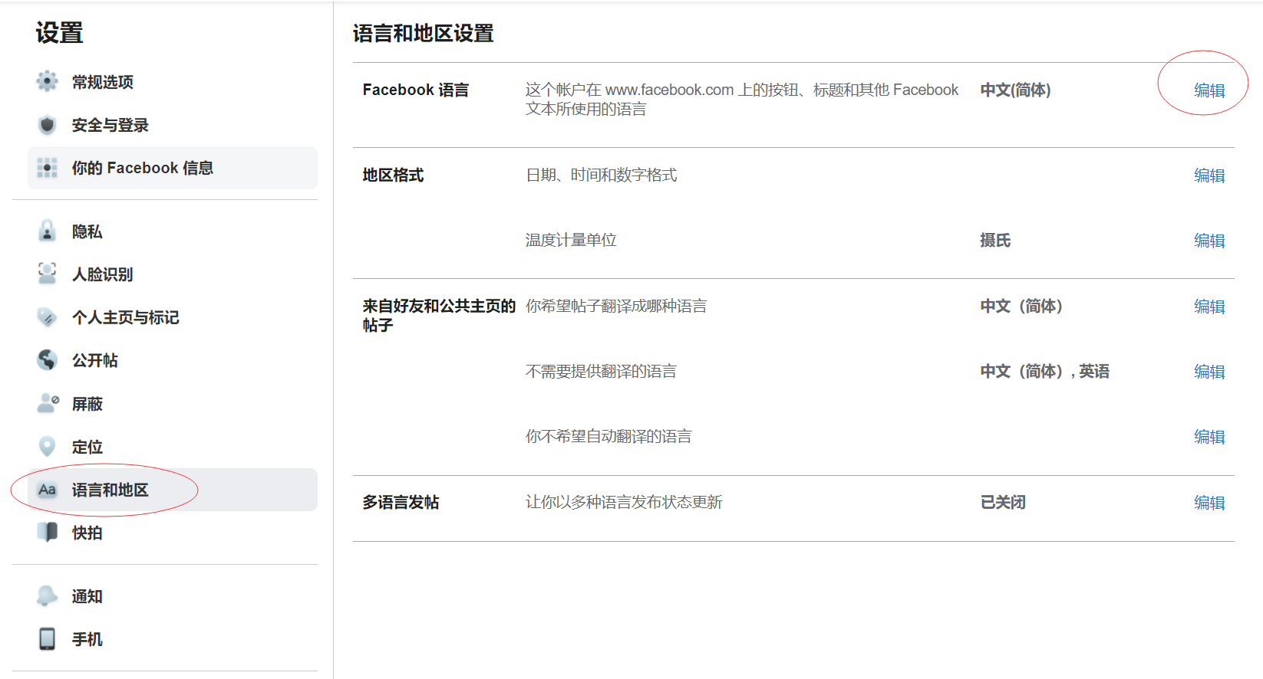The width and height of the screenshot is (1263, 679).
Task: Open 你的 Facebook 信息 page
Action: 173,168
